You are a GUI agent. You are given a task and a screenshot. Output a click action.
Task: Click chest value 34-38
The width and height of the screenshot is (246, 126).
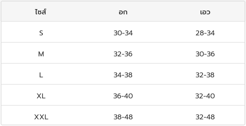point(123,75)
